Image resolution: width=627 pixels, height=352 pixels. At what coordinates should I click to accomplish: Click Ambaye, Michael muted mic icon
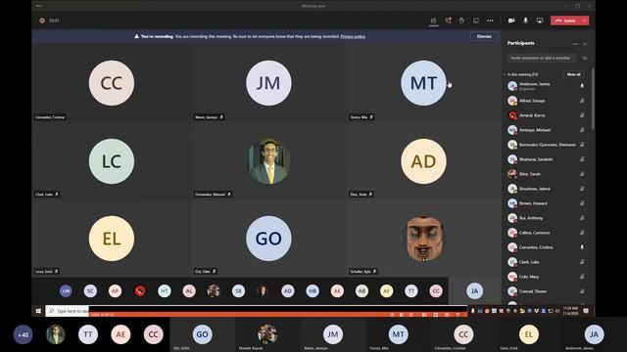pyautogui.click(x=582, y=130)
